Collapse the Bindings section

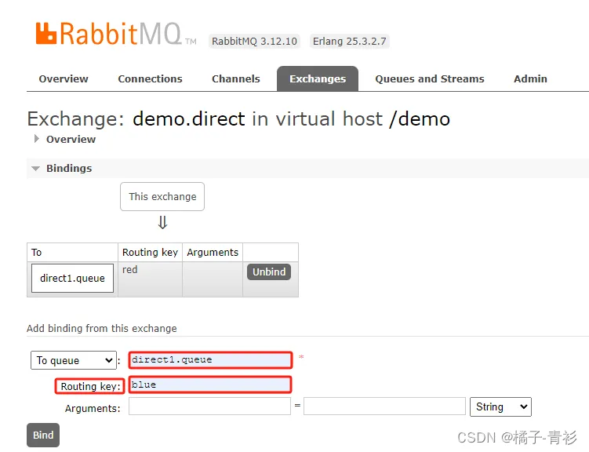coord(63,169)
